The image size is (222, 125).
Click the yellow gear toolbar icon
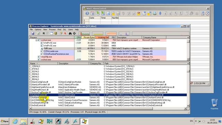click(x=55, y=33)
